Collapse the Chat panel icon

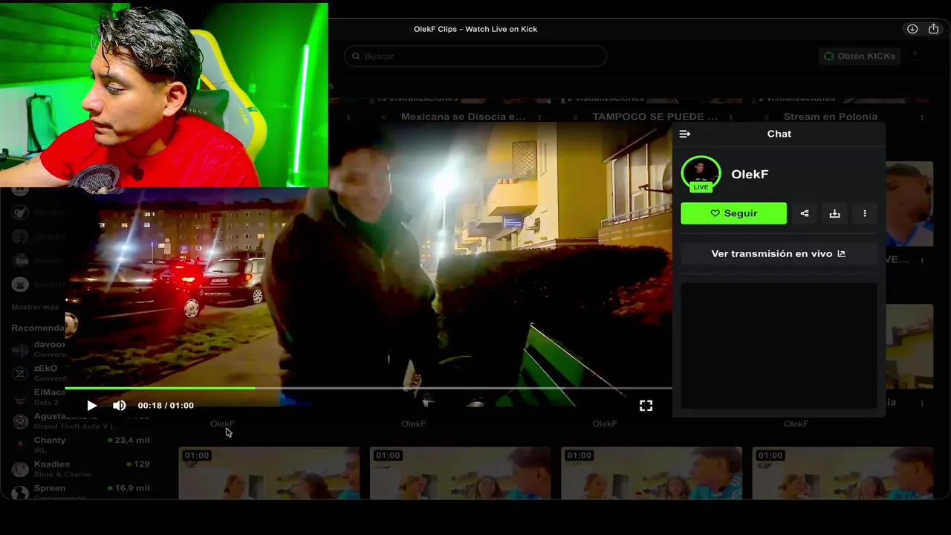tap(685, 134)
